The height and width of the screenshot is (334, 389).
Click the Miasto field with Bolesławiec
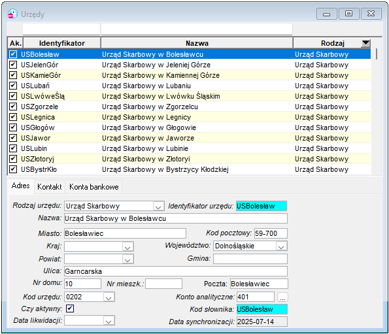point(125,233)
